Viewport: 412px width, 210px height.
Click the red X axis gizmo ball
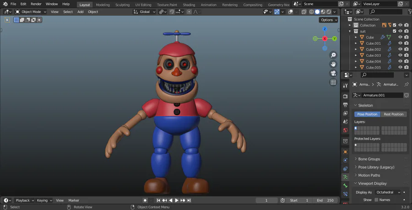pyautogui.click(x=325, y=38)
